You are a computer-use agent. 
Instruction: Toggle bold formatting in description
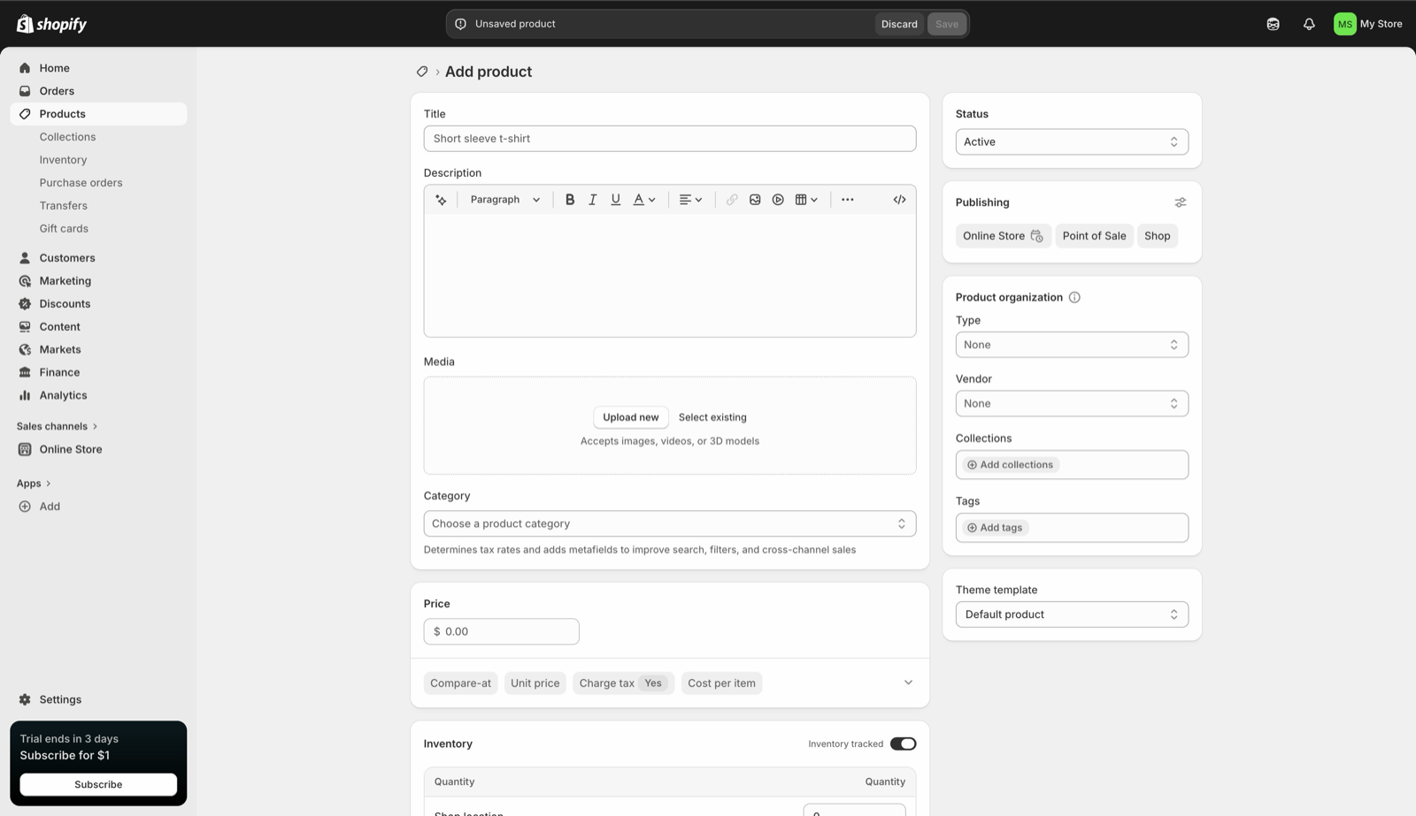pyautogui.click(x=570, y=200)
